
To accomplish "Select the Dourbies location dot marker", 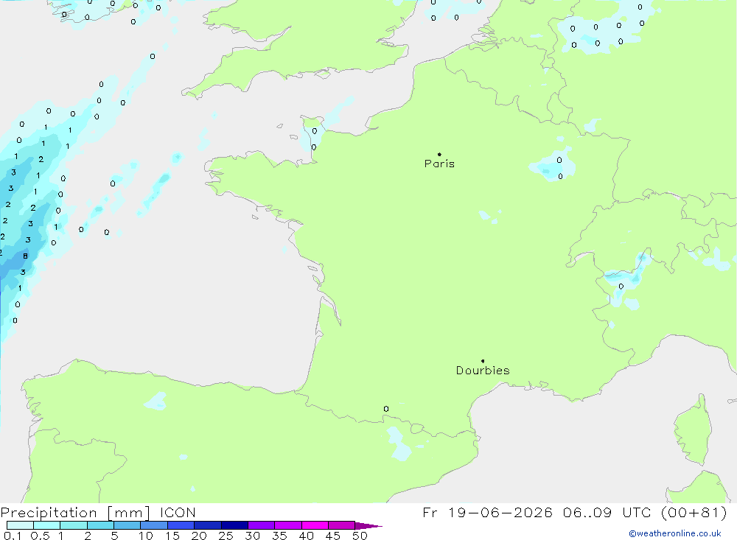I will point(483,361).
